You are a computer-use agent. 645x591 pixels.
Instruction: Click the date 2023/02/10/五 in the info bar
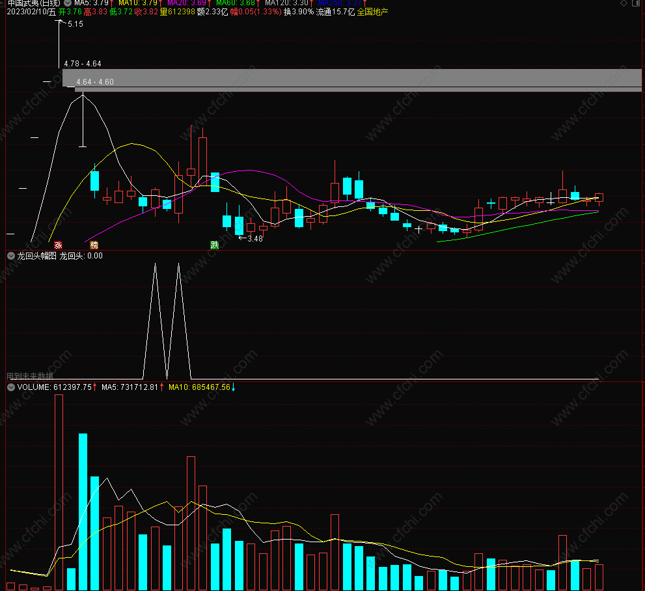coord(31,12)
